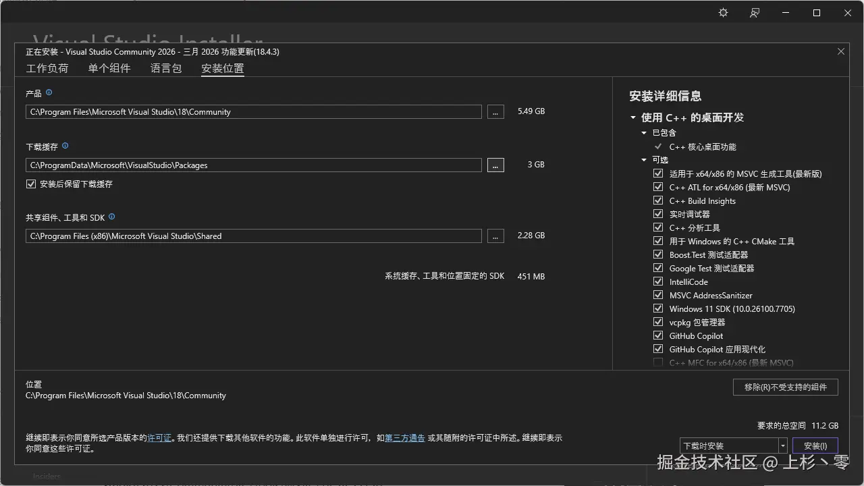
Task: Edit the download cache path field
Action: pos(254,165)
